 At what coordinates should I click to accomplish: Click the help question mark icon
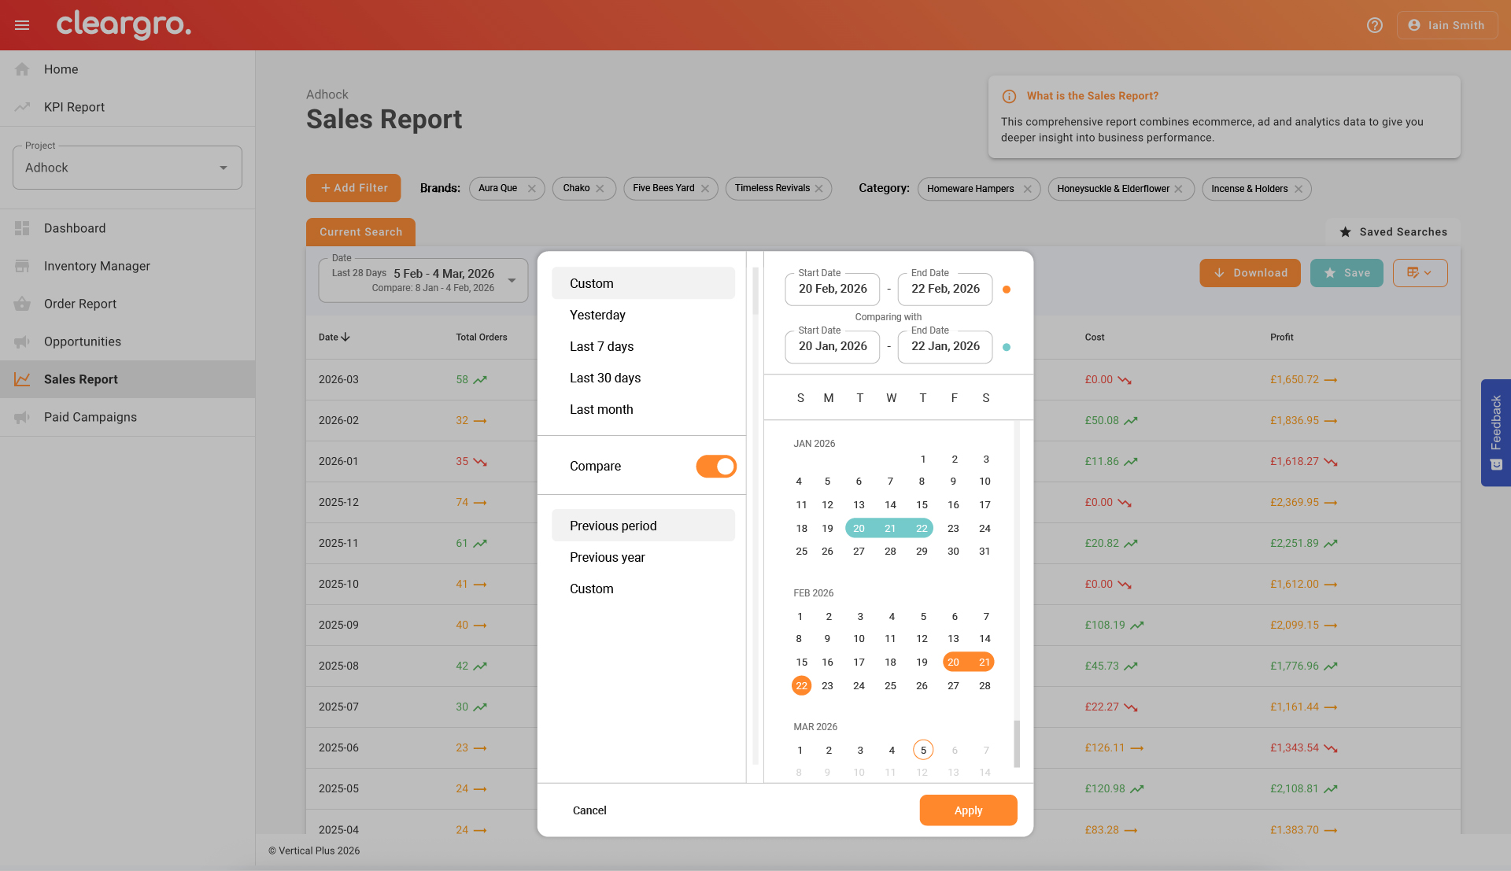1374,25
